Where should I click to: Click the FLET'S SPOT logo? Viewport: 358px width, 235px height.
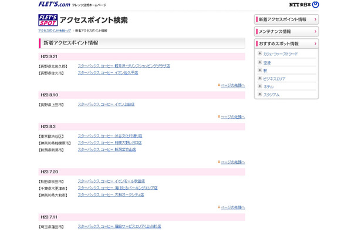pyautogui.click(x=48, y=20)
